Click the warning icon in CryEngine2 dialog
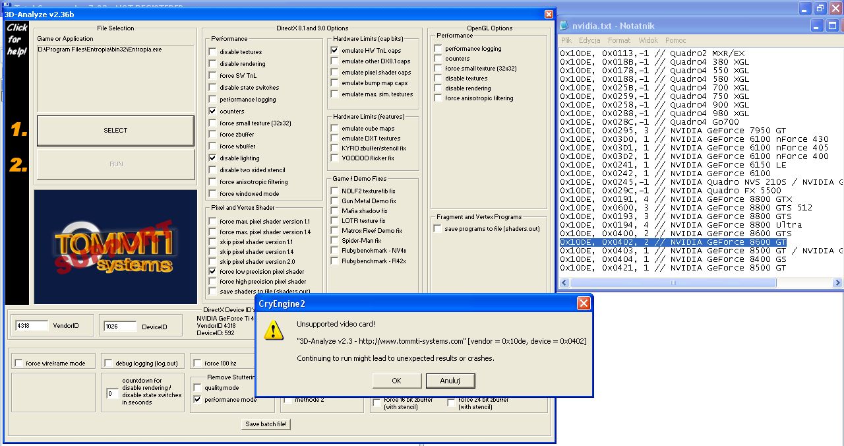This screenshot has height=446, width=844. (x=274, y=331)
